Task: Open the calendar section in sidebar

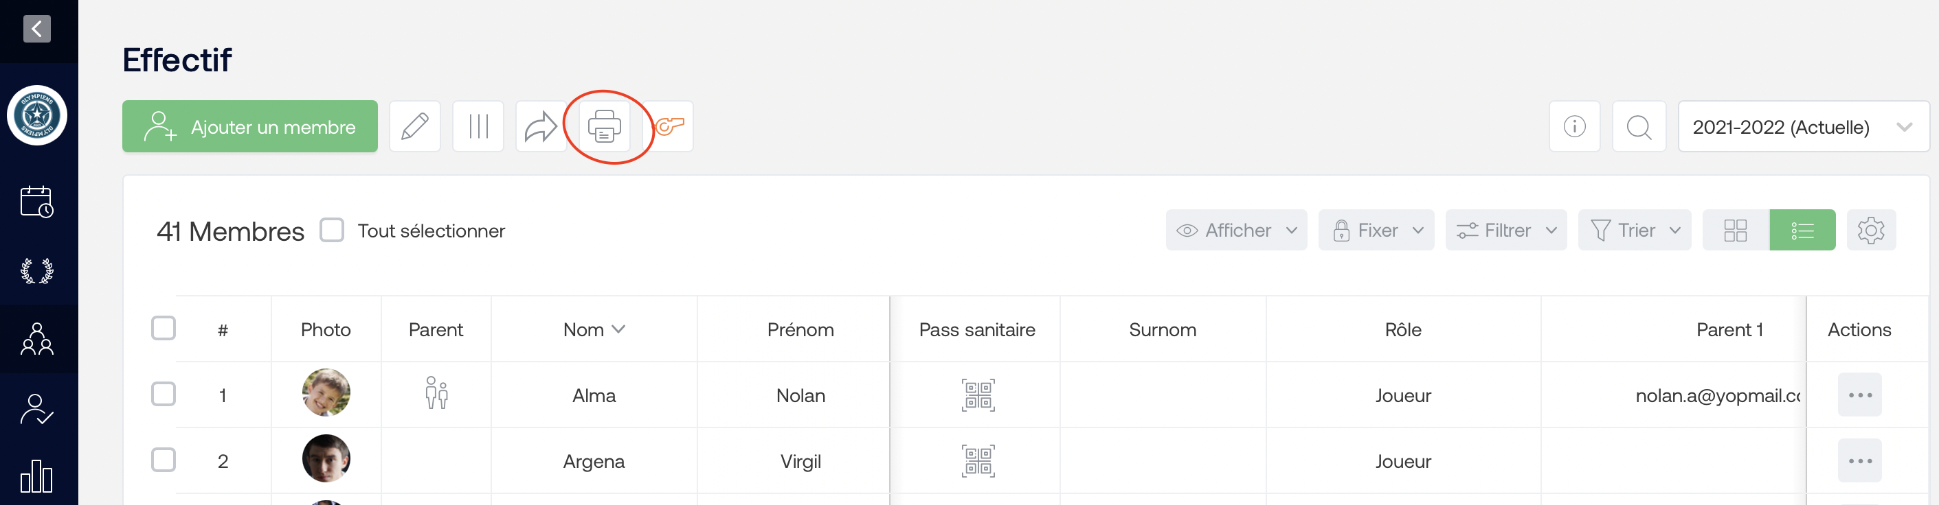Action: 36,202
